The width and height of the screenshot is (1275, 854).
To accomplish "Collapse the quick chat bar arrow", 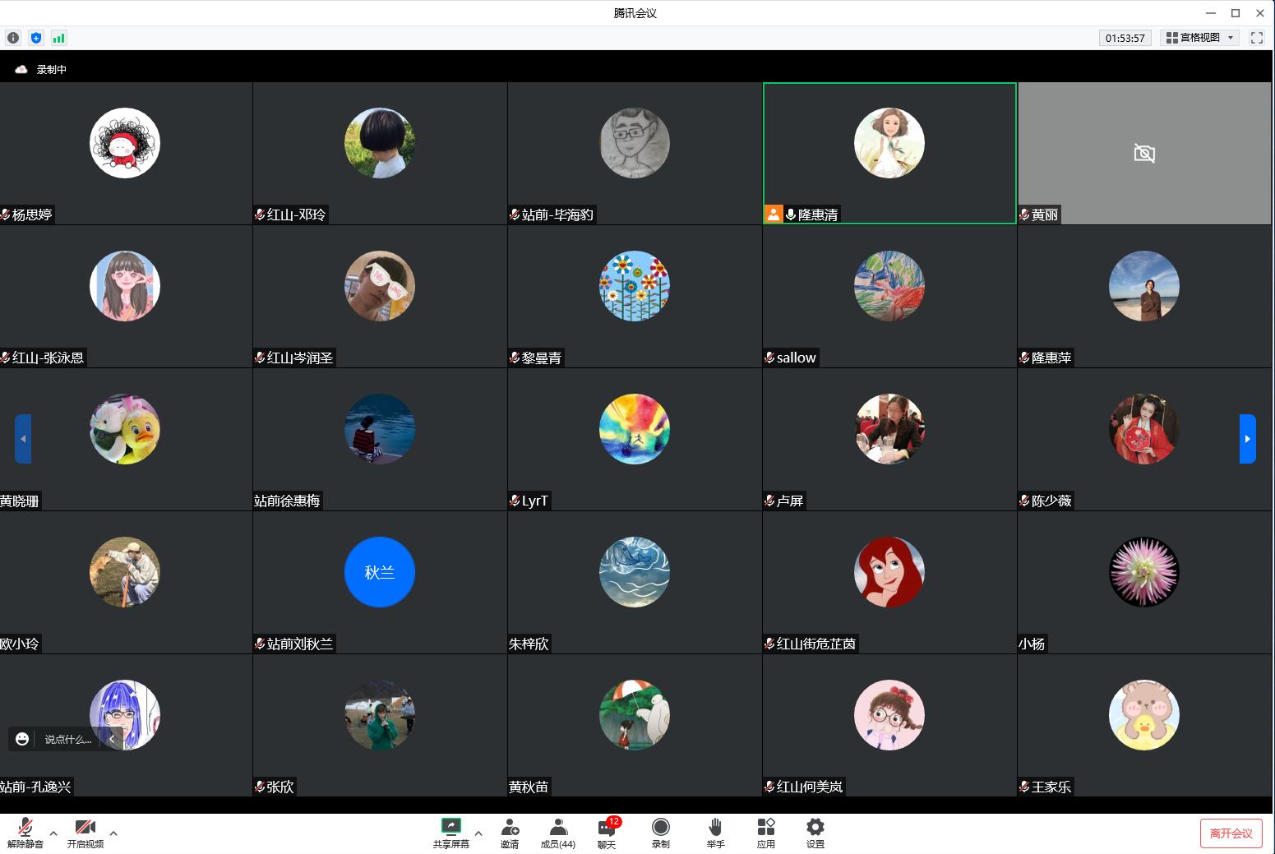I will (112, 739).
